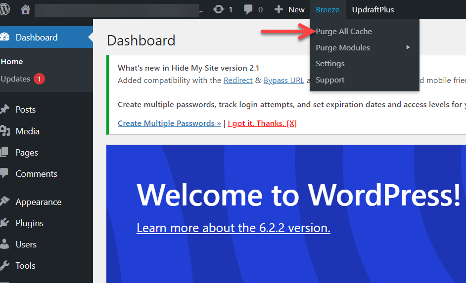
Task: Click Create Multiple Passwords link
Action: point(169,123)
